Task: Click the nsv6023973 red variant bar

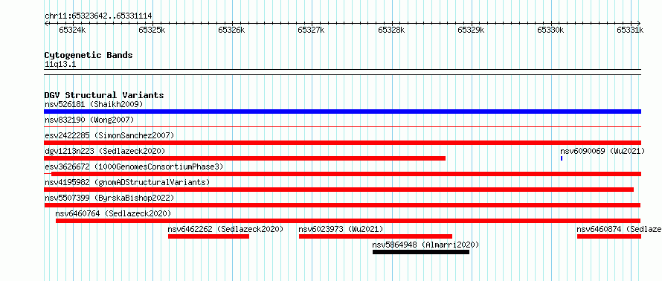Action: click(376, 236)
